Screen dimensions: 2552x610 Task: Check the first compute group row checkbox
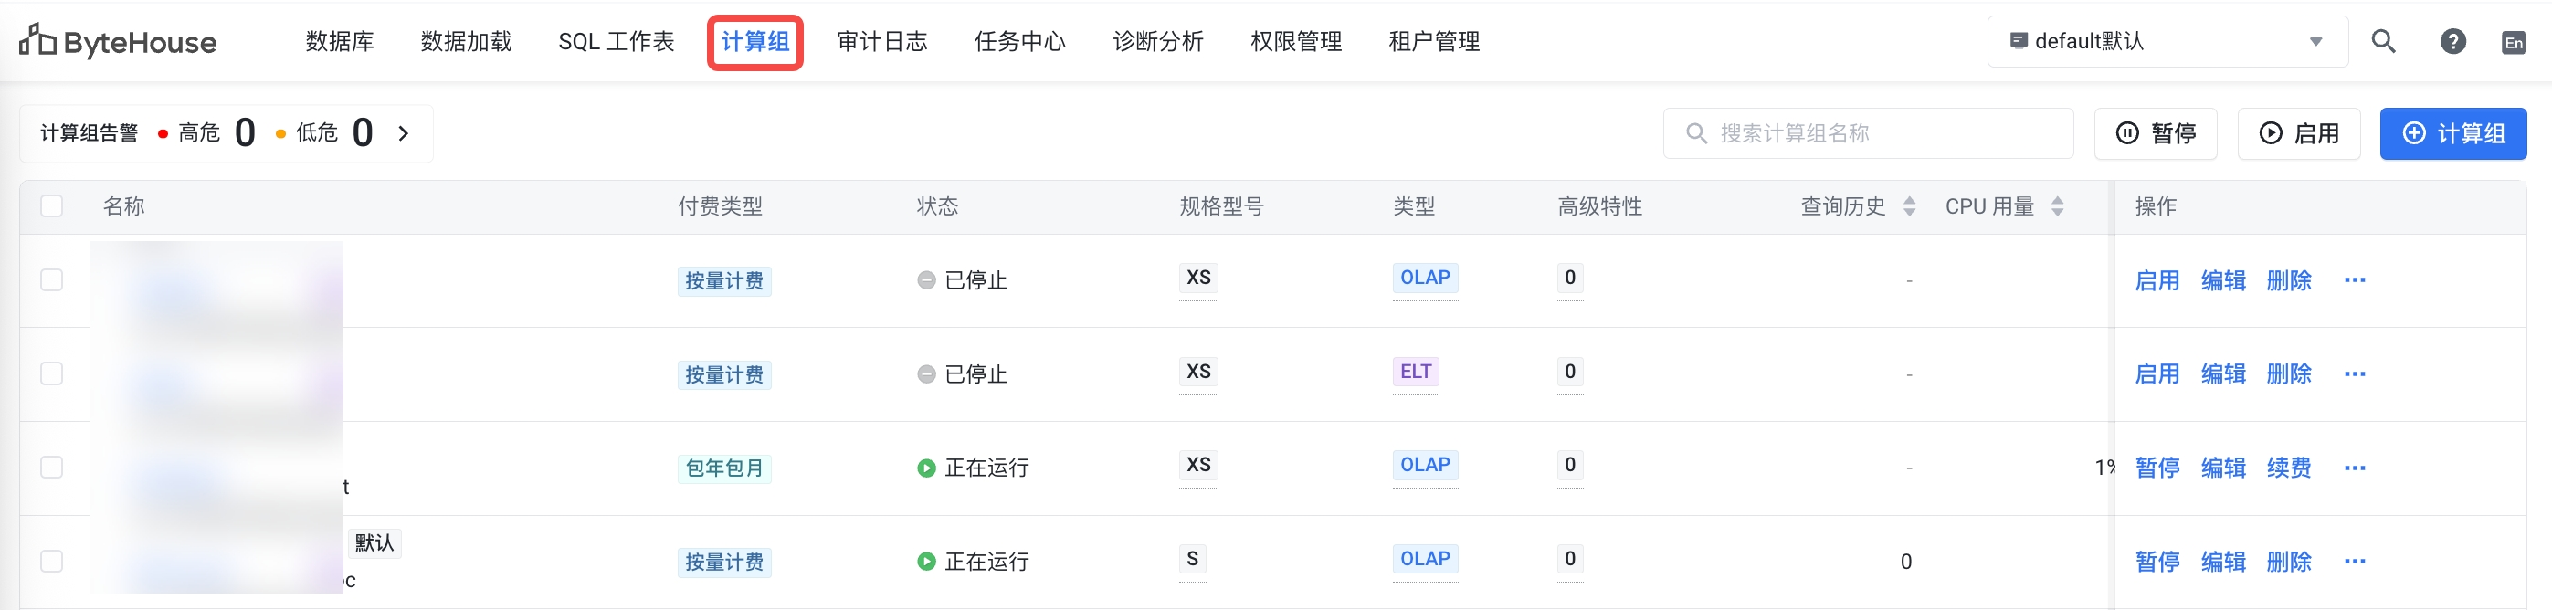(x=51, y=280)
